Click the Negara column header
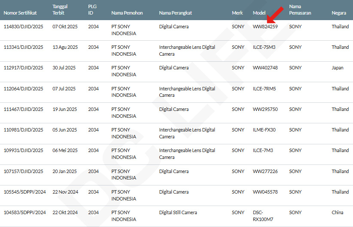This screenshot has width=353, height=227. pyautogui.click(x=339, y=13)
